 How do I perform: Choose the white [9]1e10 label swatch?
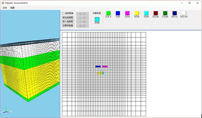click(184, 13)
